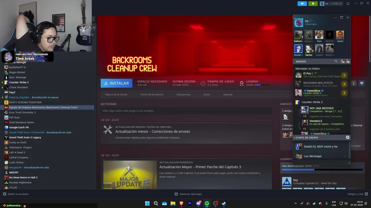The height and width of the screenshot is (208, 371).
Task: Open pending friend invites icon with badge
Action: click(342, 61)
